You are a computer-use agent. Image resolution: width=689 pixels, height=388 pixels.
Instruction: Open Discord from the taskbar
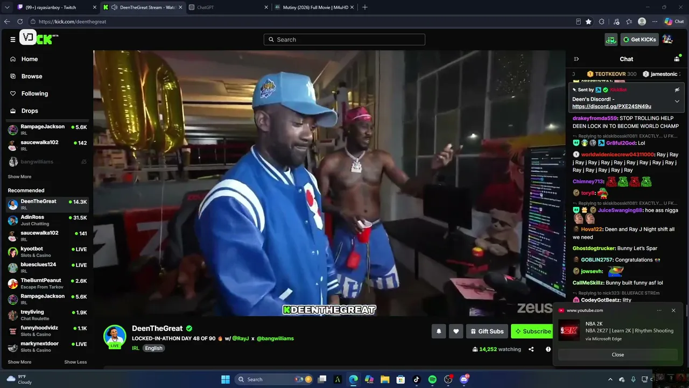pyautogui.click(x=464, y=379)
